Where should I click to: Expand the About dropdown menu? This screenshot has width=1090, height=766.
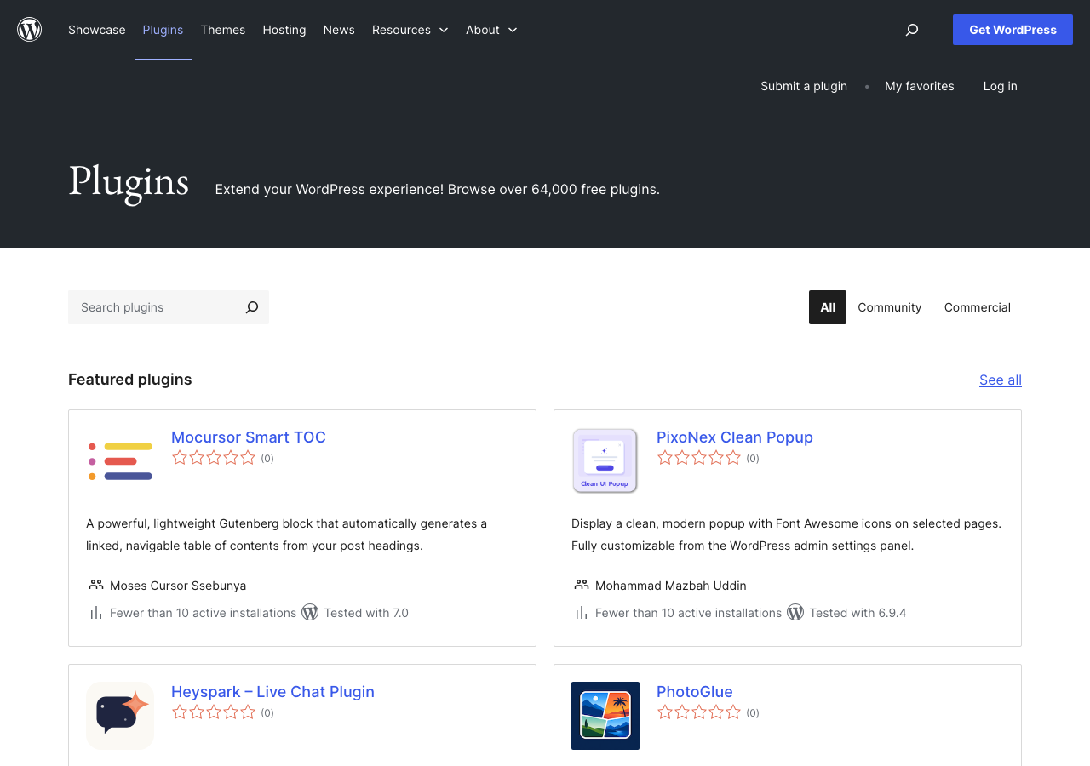coord(491,30)
